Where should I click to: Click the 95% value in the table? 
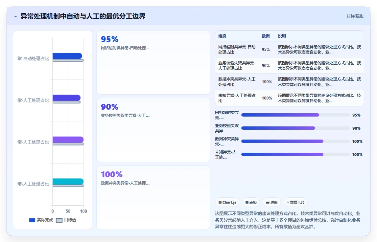(x=266, y=50)
